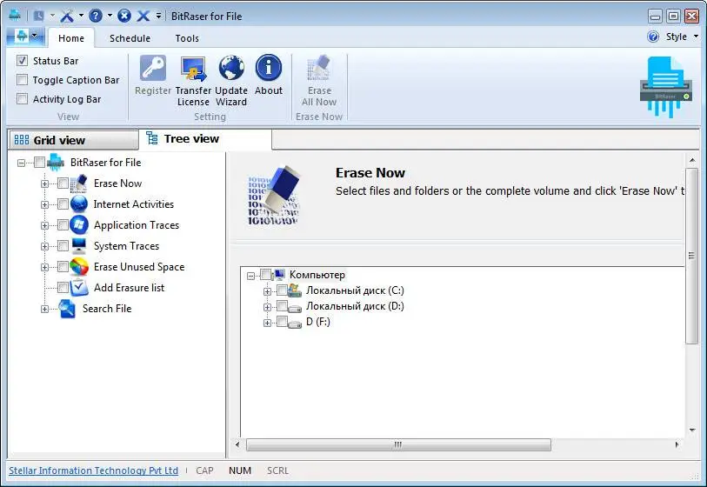Click the Локальный диск (D:) drive icon
707x487 pixels.
coord(295,308)
